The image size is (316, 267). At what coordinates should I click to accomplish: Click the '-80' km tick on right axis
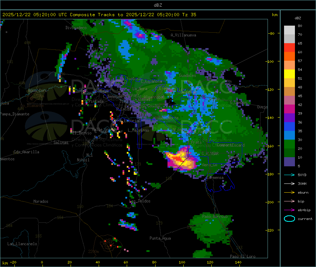271,33
